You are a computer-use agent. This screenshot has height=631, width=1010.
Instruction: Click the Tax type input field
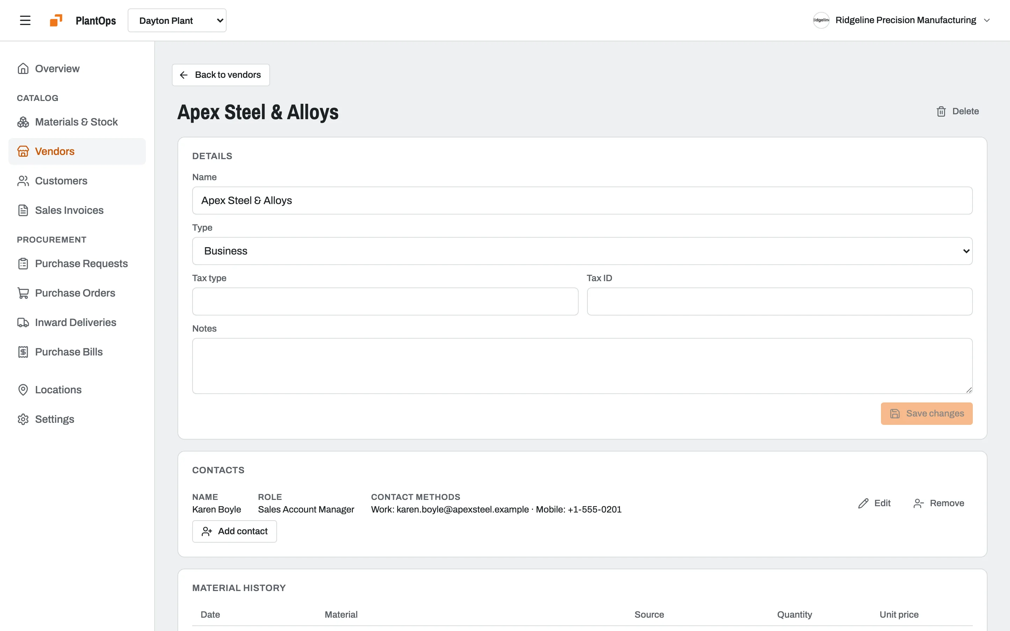point(385,301)
